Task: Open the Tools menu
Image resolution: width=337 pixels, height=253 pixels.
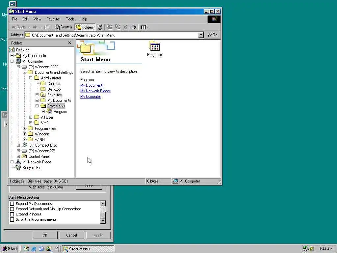Action: tap(70, 19)
